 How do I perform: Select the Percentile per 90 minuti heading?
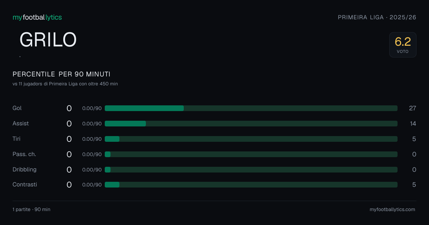61,74
